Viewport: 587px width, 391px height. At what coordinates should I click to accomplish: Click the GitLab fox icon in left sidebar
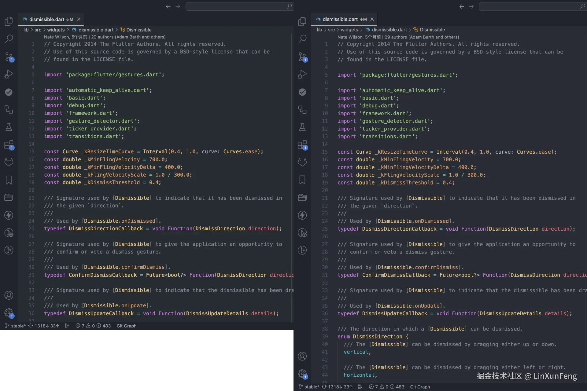coord(9,162)
